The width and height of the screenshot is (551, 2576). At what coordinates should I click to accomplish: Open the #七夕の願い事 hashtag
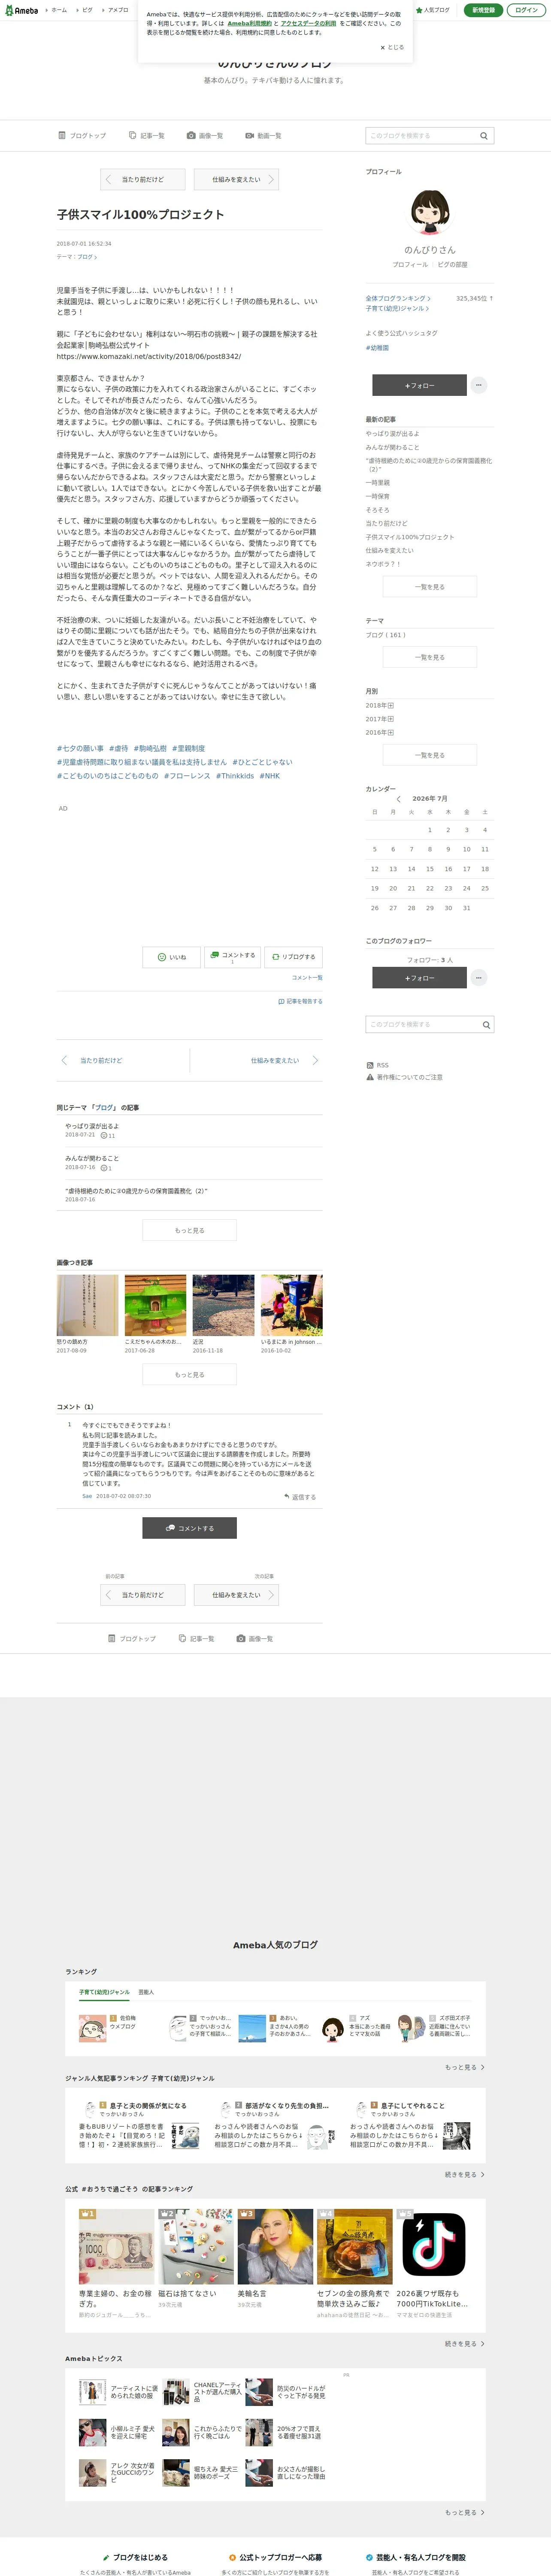point(80,748)
